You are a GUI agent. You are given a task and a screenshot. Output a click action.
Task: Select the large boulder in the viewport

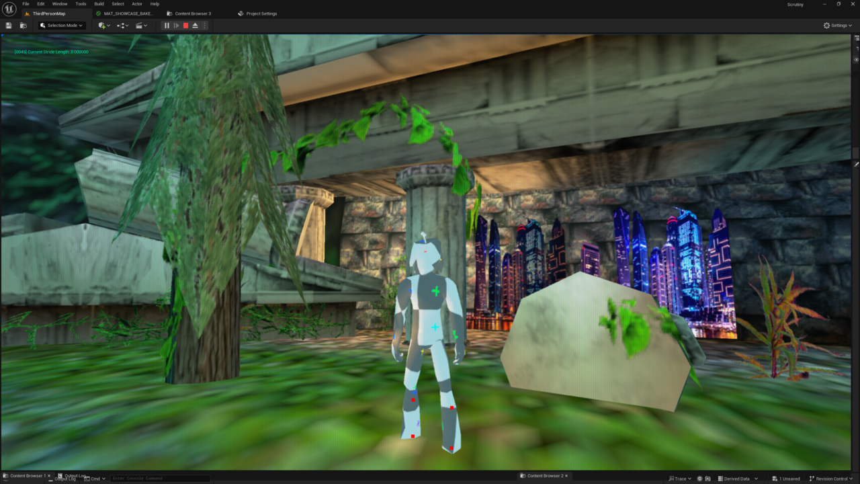(x=597, y=341)
